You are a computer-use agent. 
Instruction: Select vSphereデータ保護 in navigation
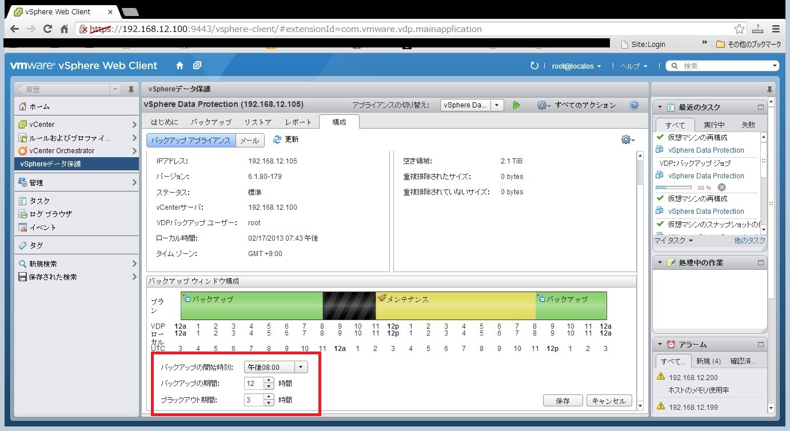(77, 164)
